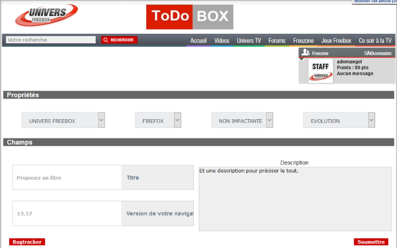The height and width of the screenshot is (248, 397).
Task: Open Ce soir à la TV
Action: point(375,40)
